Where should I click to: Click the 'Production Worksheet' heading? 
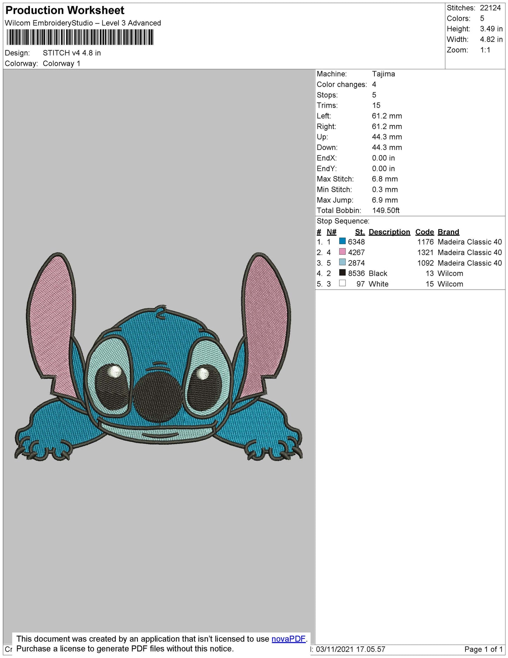(65, 10)
